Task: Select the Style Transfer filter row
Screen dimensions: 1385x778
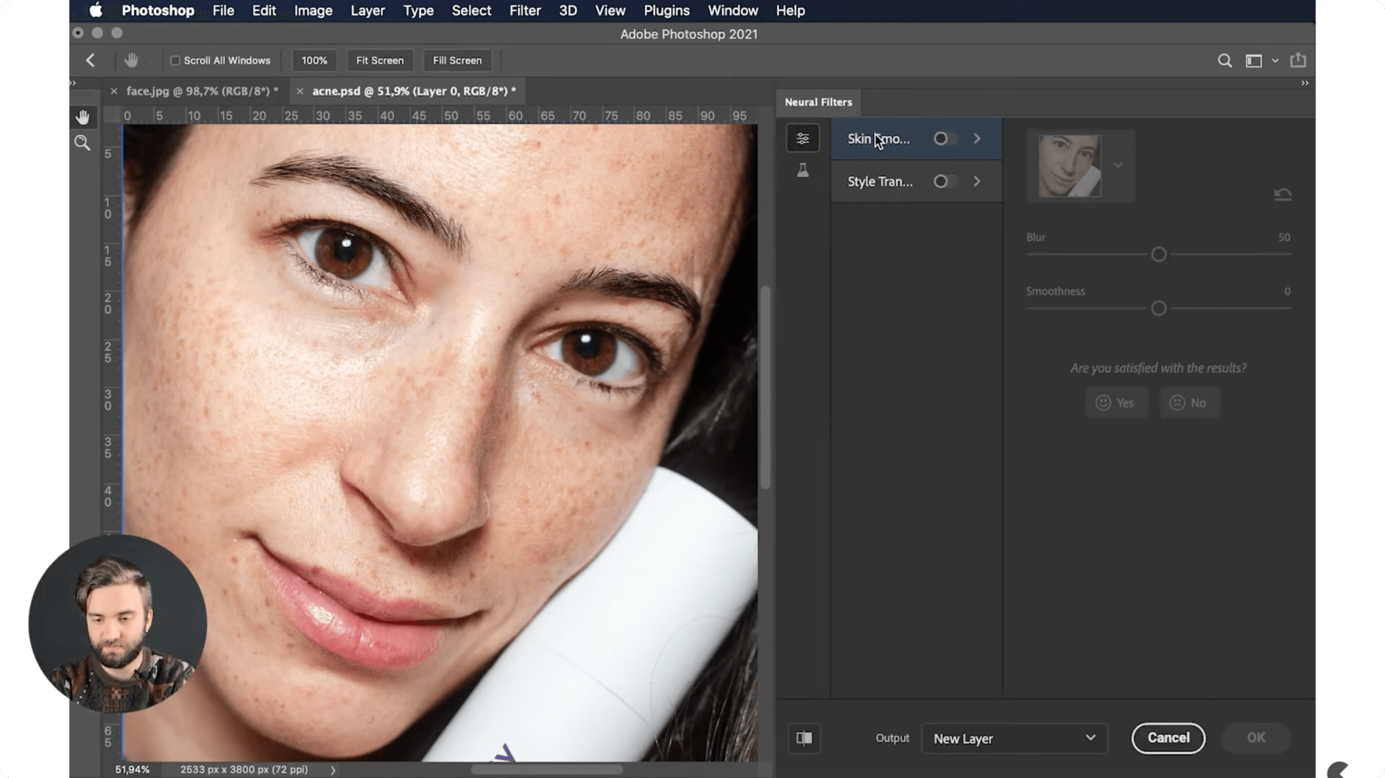Action: coord(916,181)
